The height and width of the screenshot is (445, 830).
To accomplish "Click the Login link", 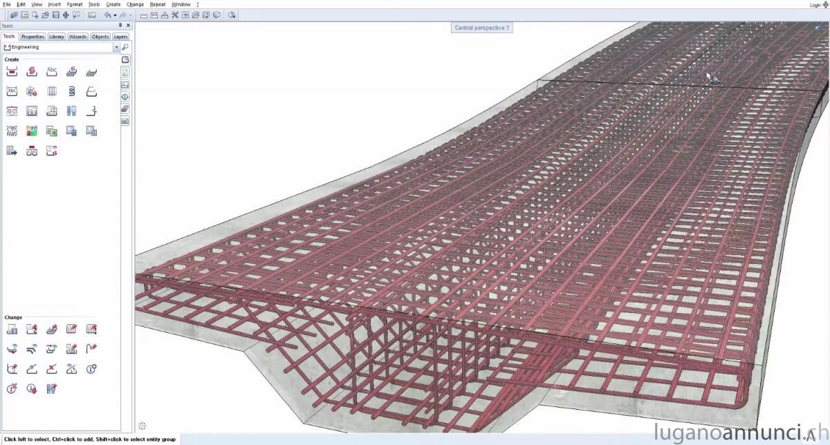I will pos(815,5).
